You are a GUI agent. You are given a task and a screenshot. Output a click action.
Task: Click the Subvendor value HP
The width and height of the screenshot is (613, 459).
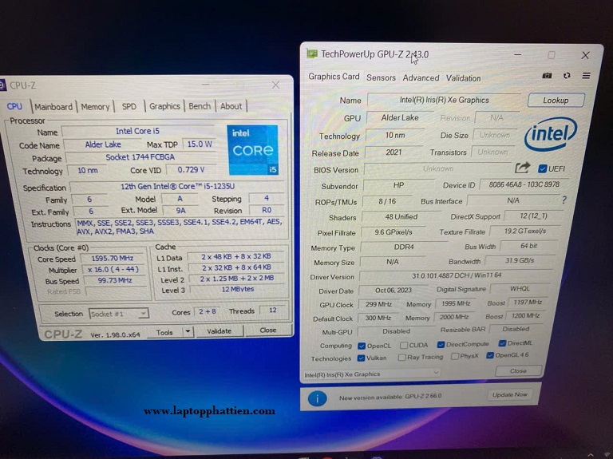[x=398, y=185]
